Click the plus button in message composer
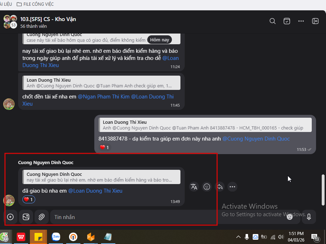The width and height of the screenshot is (326, 244). (10, 217)
